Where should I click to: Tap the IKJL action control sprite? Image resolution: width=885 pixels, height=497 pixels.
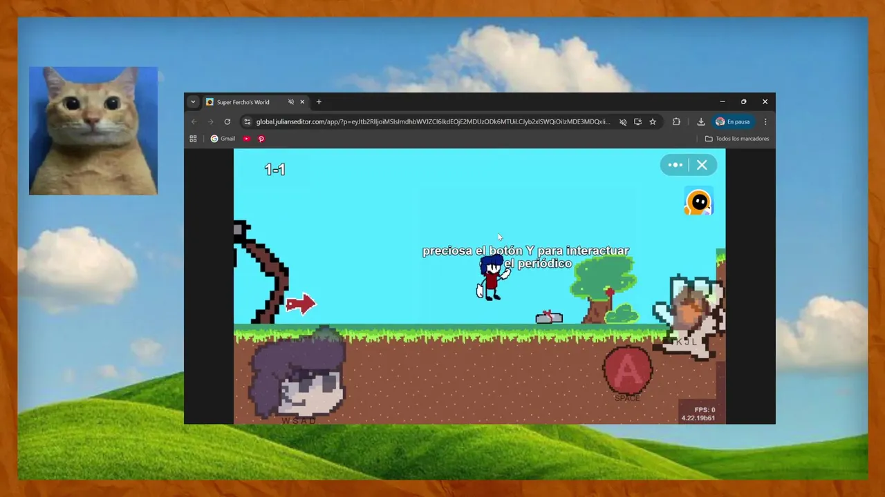click(689, 317)
